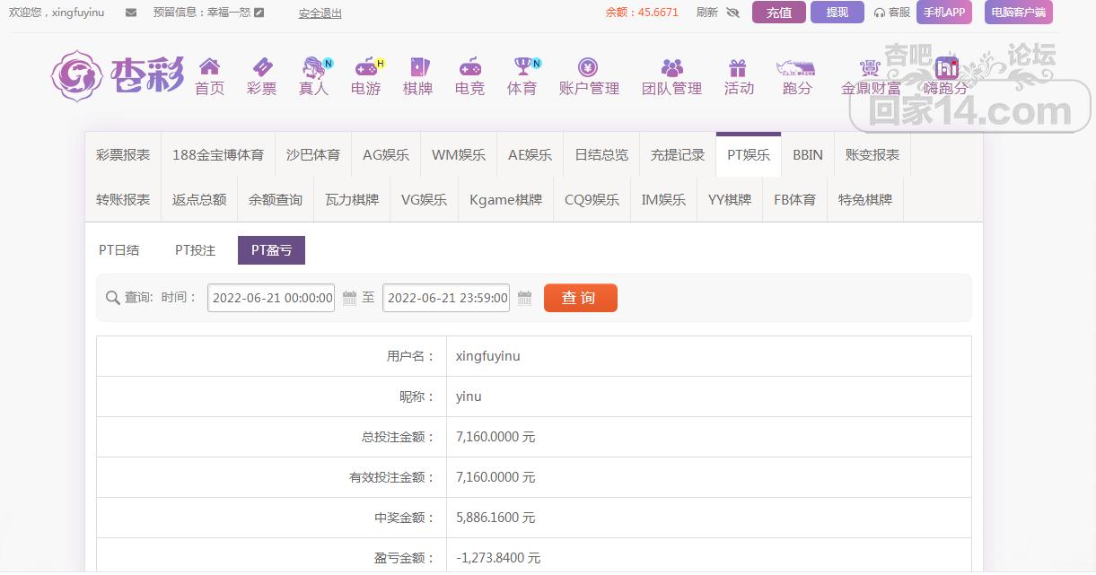
Task: Open 账户管理 account management icon
Action: pos(589,67)
